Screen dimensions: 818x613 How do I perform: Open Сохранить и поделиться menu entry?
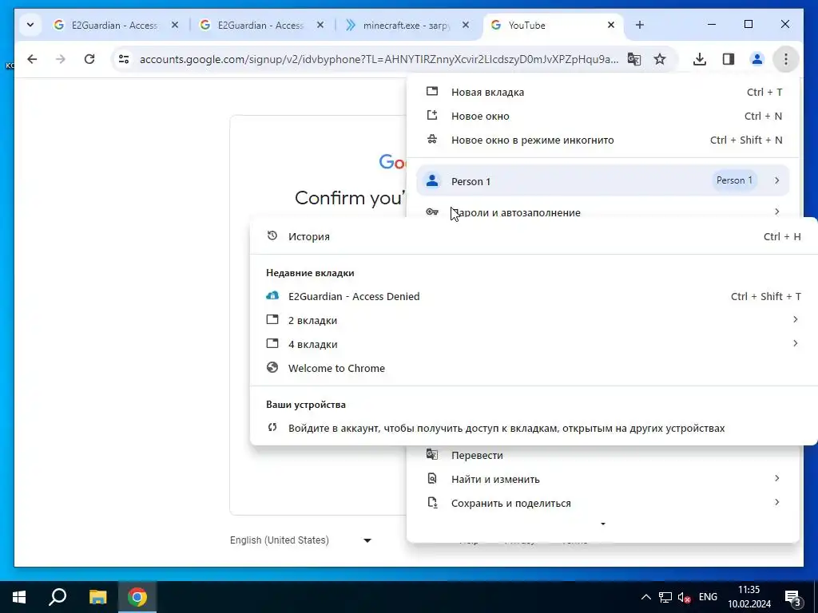[602, 503]
